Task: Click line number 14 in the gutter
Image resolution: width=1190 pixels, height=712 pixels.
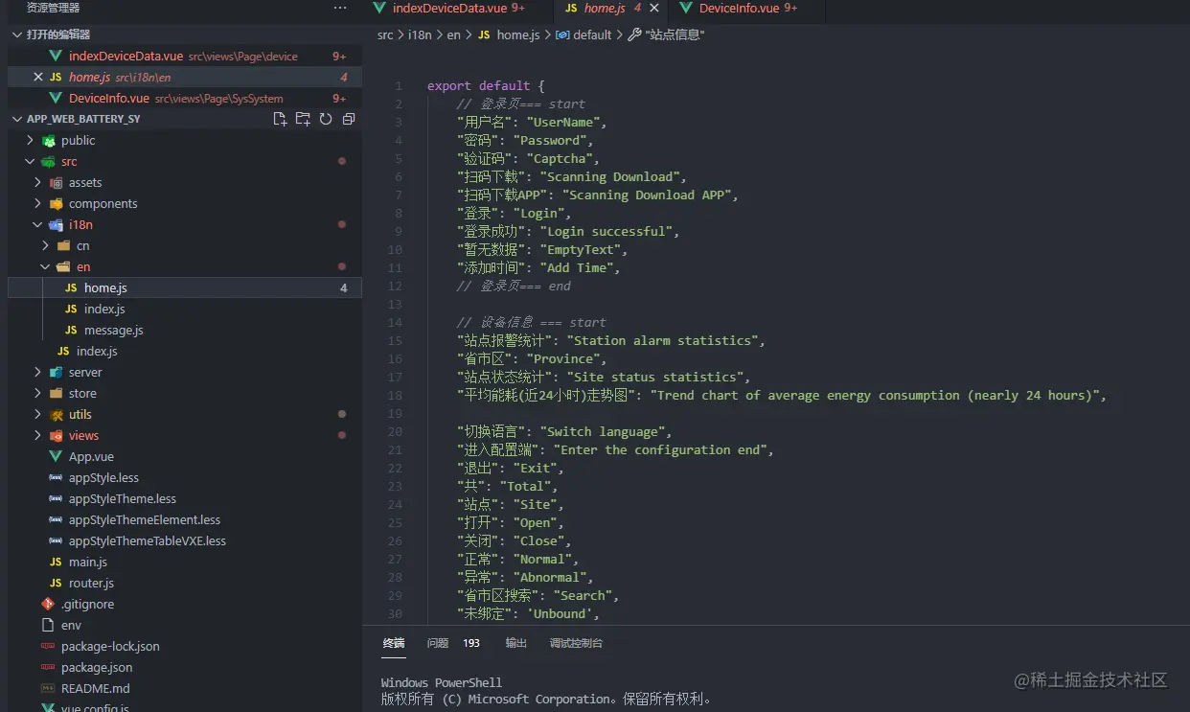Action: 395,323
